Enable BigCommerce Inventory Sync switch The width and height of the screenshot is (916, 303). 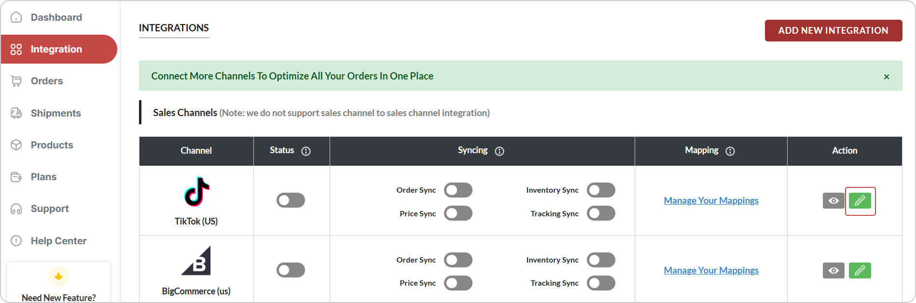601,260
